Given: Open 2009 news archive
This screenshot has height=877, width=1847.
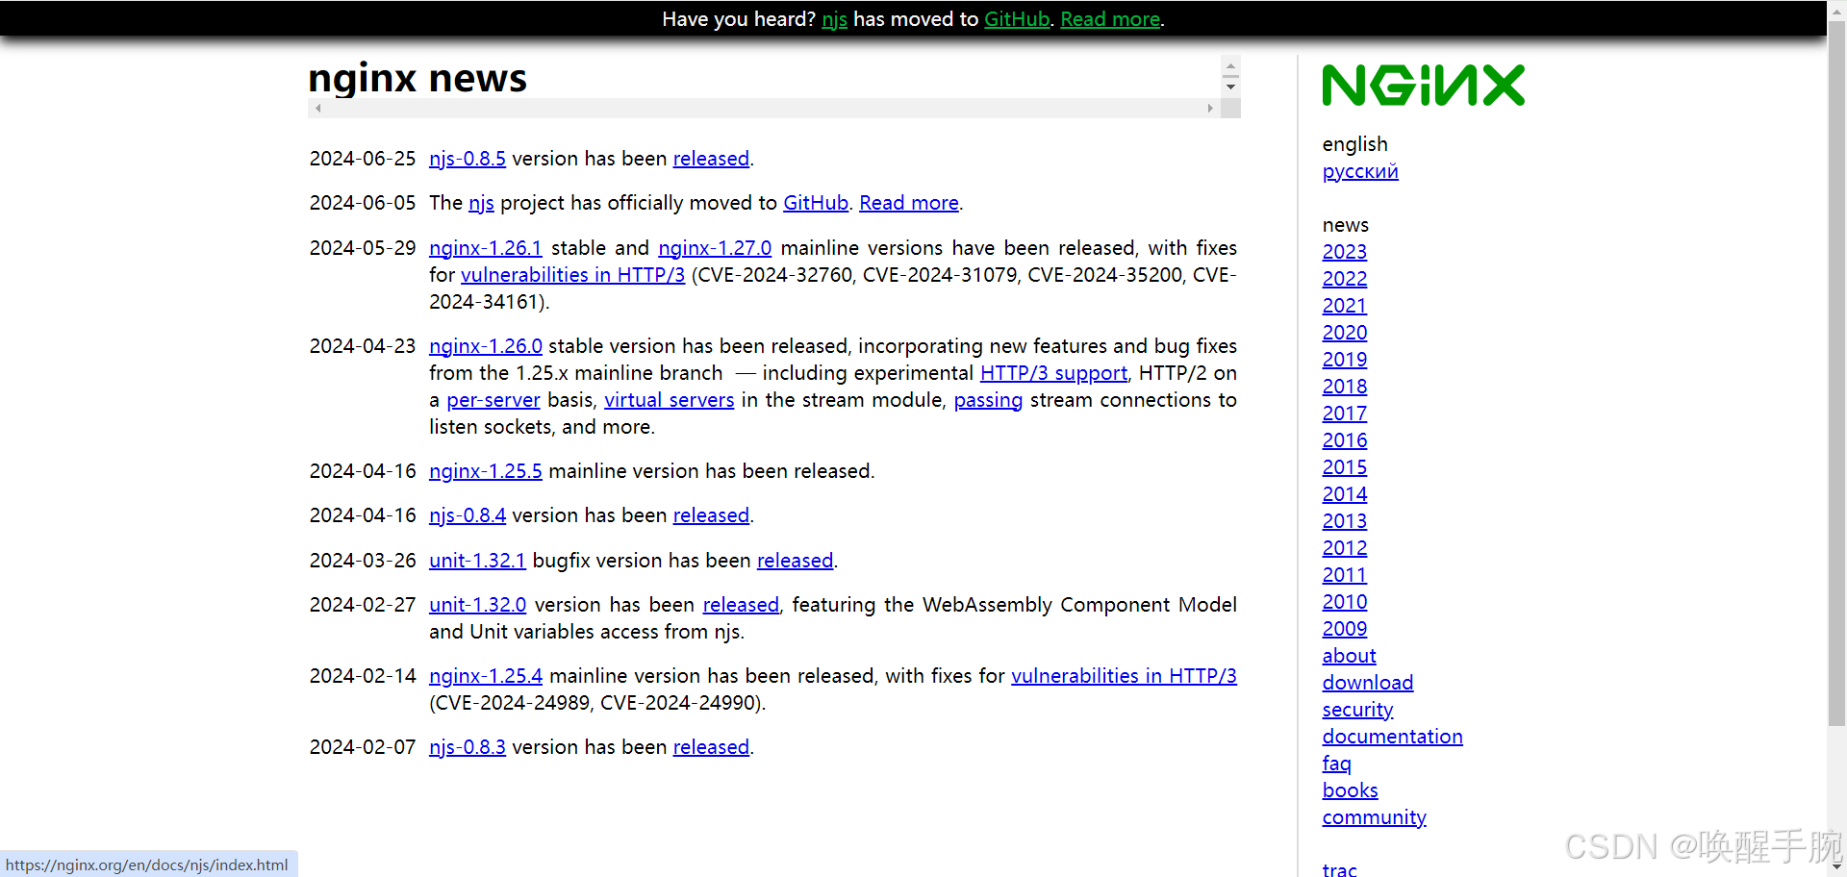Looking at the screenshot, I should point(1345,629).
